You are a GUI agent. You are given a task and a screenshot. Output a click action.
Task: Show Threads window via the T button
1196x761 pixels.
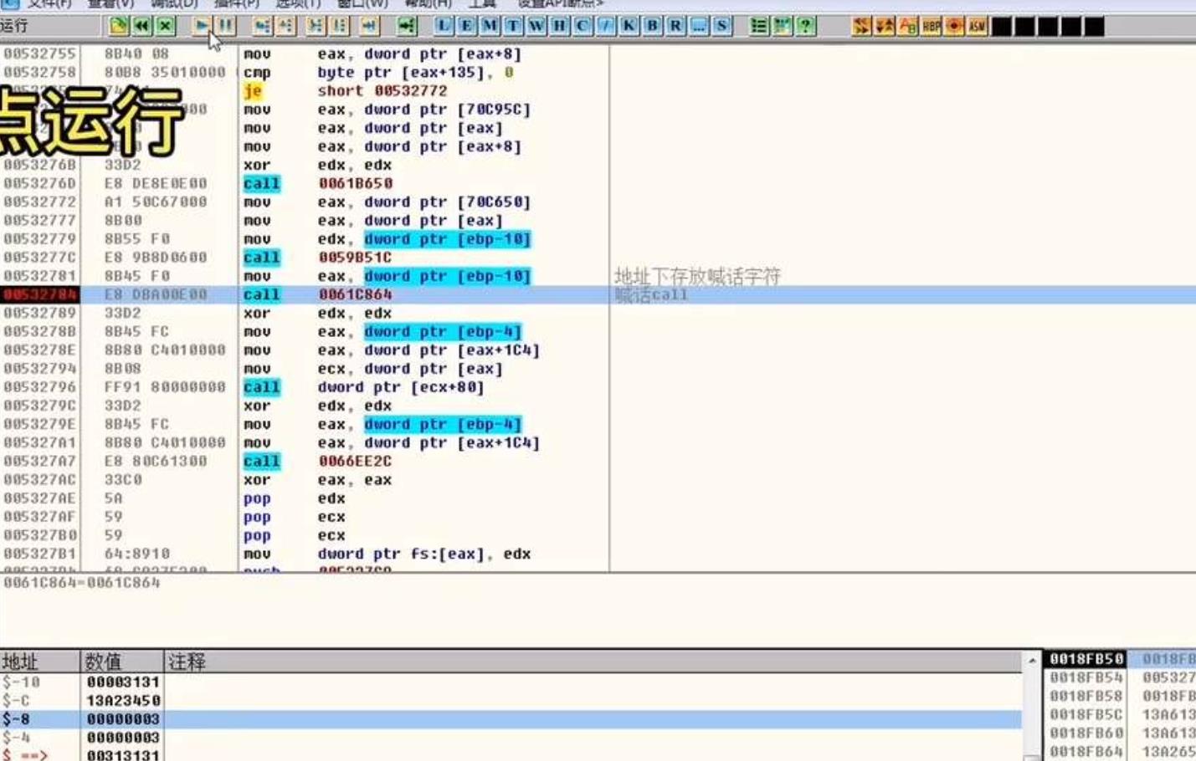[x=513, y=26]
